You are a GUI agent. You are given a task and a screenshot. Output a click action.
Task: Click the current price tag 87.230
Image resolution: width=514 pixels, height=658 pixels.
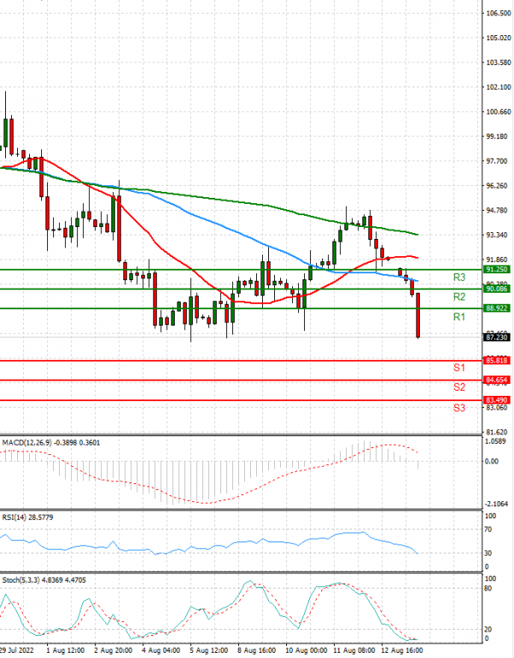tap(497, 338)
